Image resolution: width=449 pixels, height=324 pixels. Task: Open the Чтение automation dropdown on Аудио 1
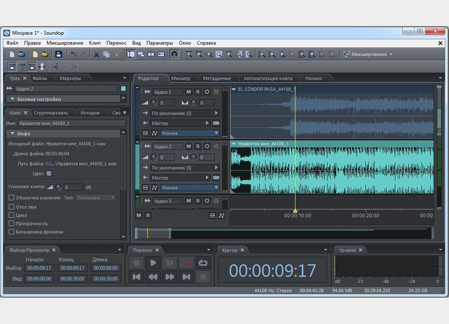point(190,133)
